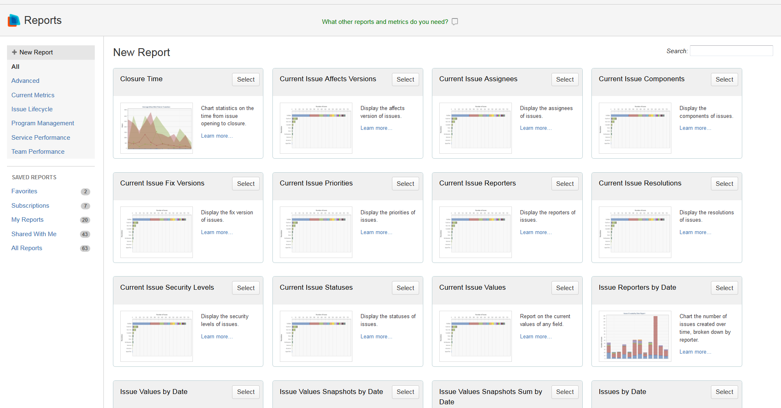Click Learn more under Current Issue Values
The height and width of the screenshot is (408, 781).
(x=536, y=337)
